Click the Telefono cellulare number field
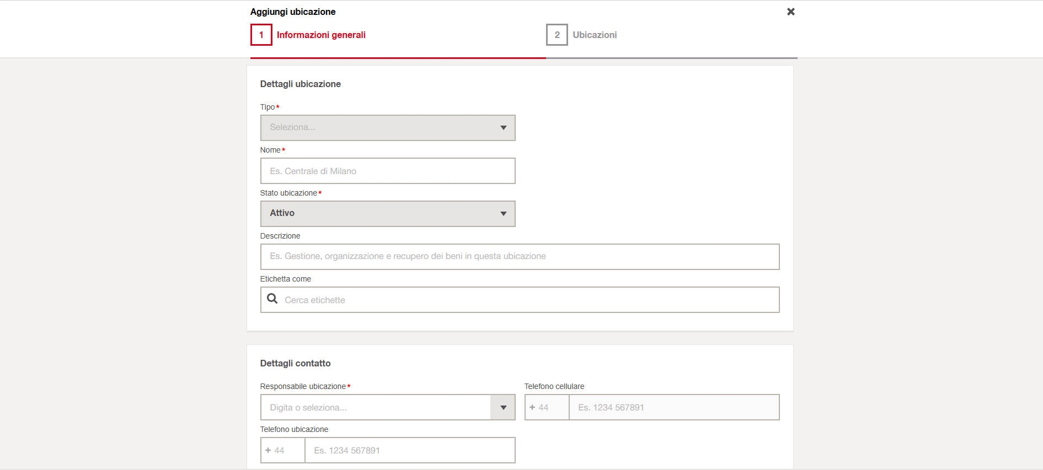 pos(673,408)
